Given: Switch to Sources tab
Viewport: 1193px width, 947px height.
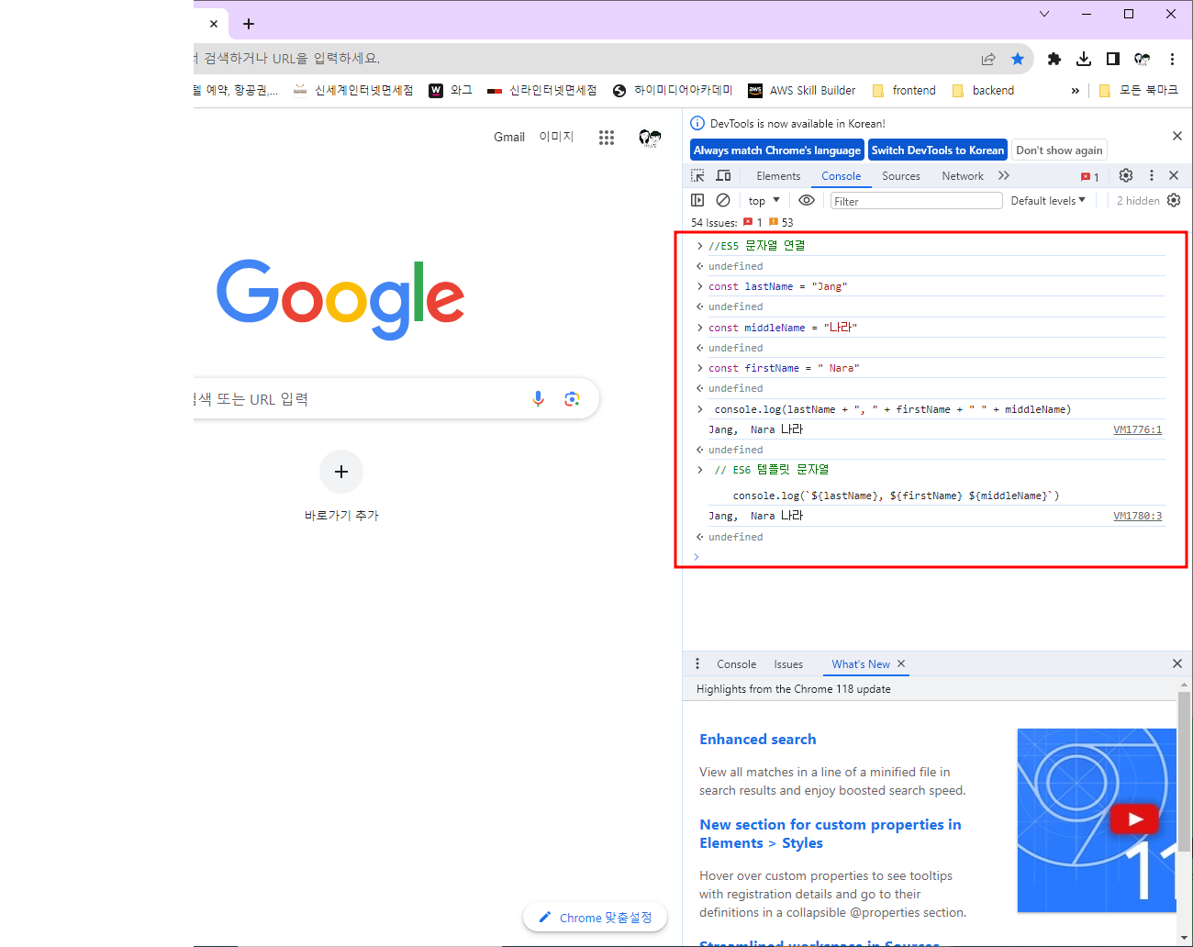Looking at the screenshot, I should (x=901, y=176).
